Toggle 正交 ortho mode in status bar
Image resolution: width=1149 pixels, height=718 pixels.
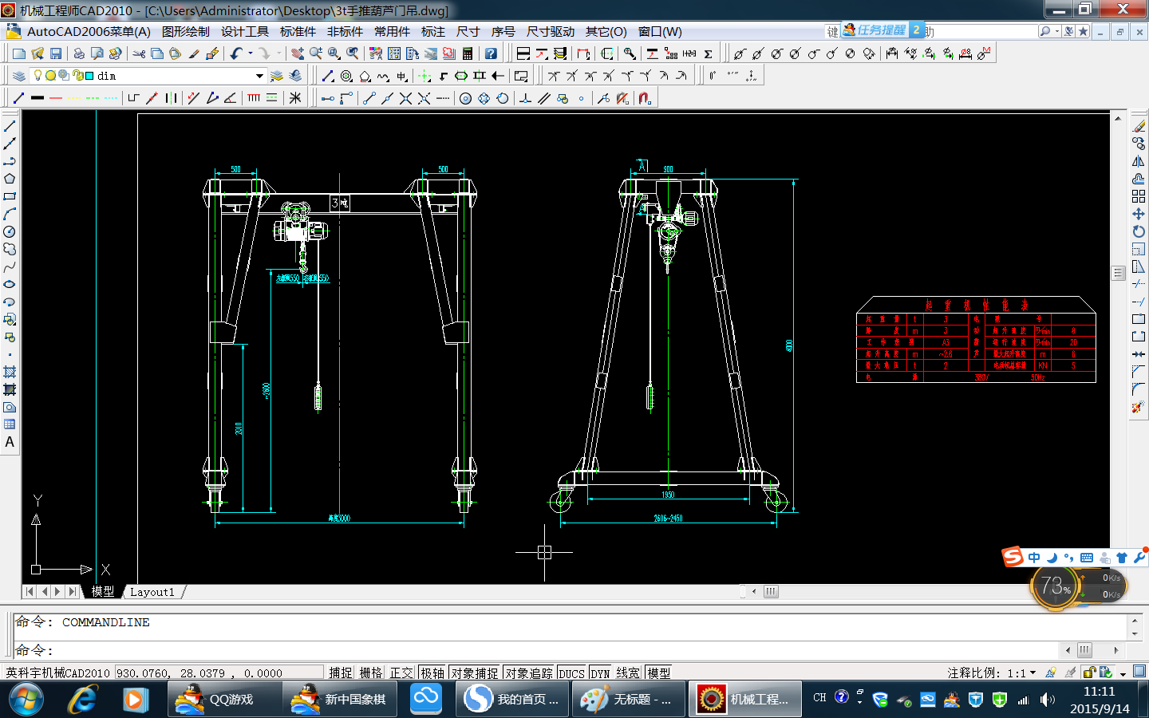pyautogui.click(x=401, y=673)
